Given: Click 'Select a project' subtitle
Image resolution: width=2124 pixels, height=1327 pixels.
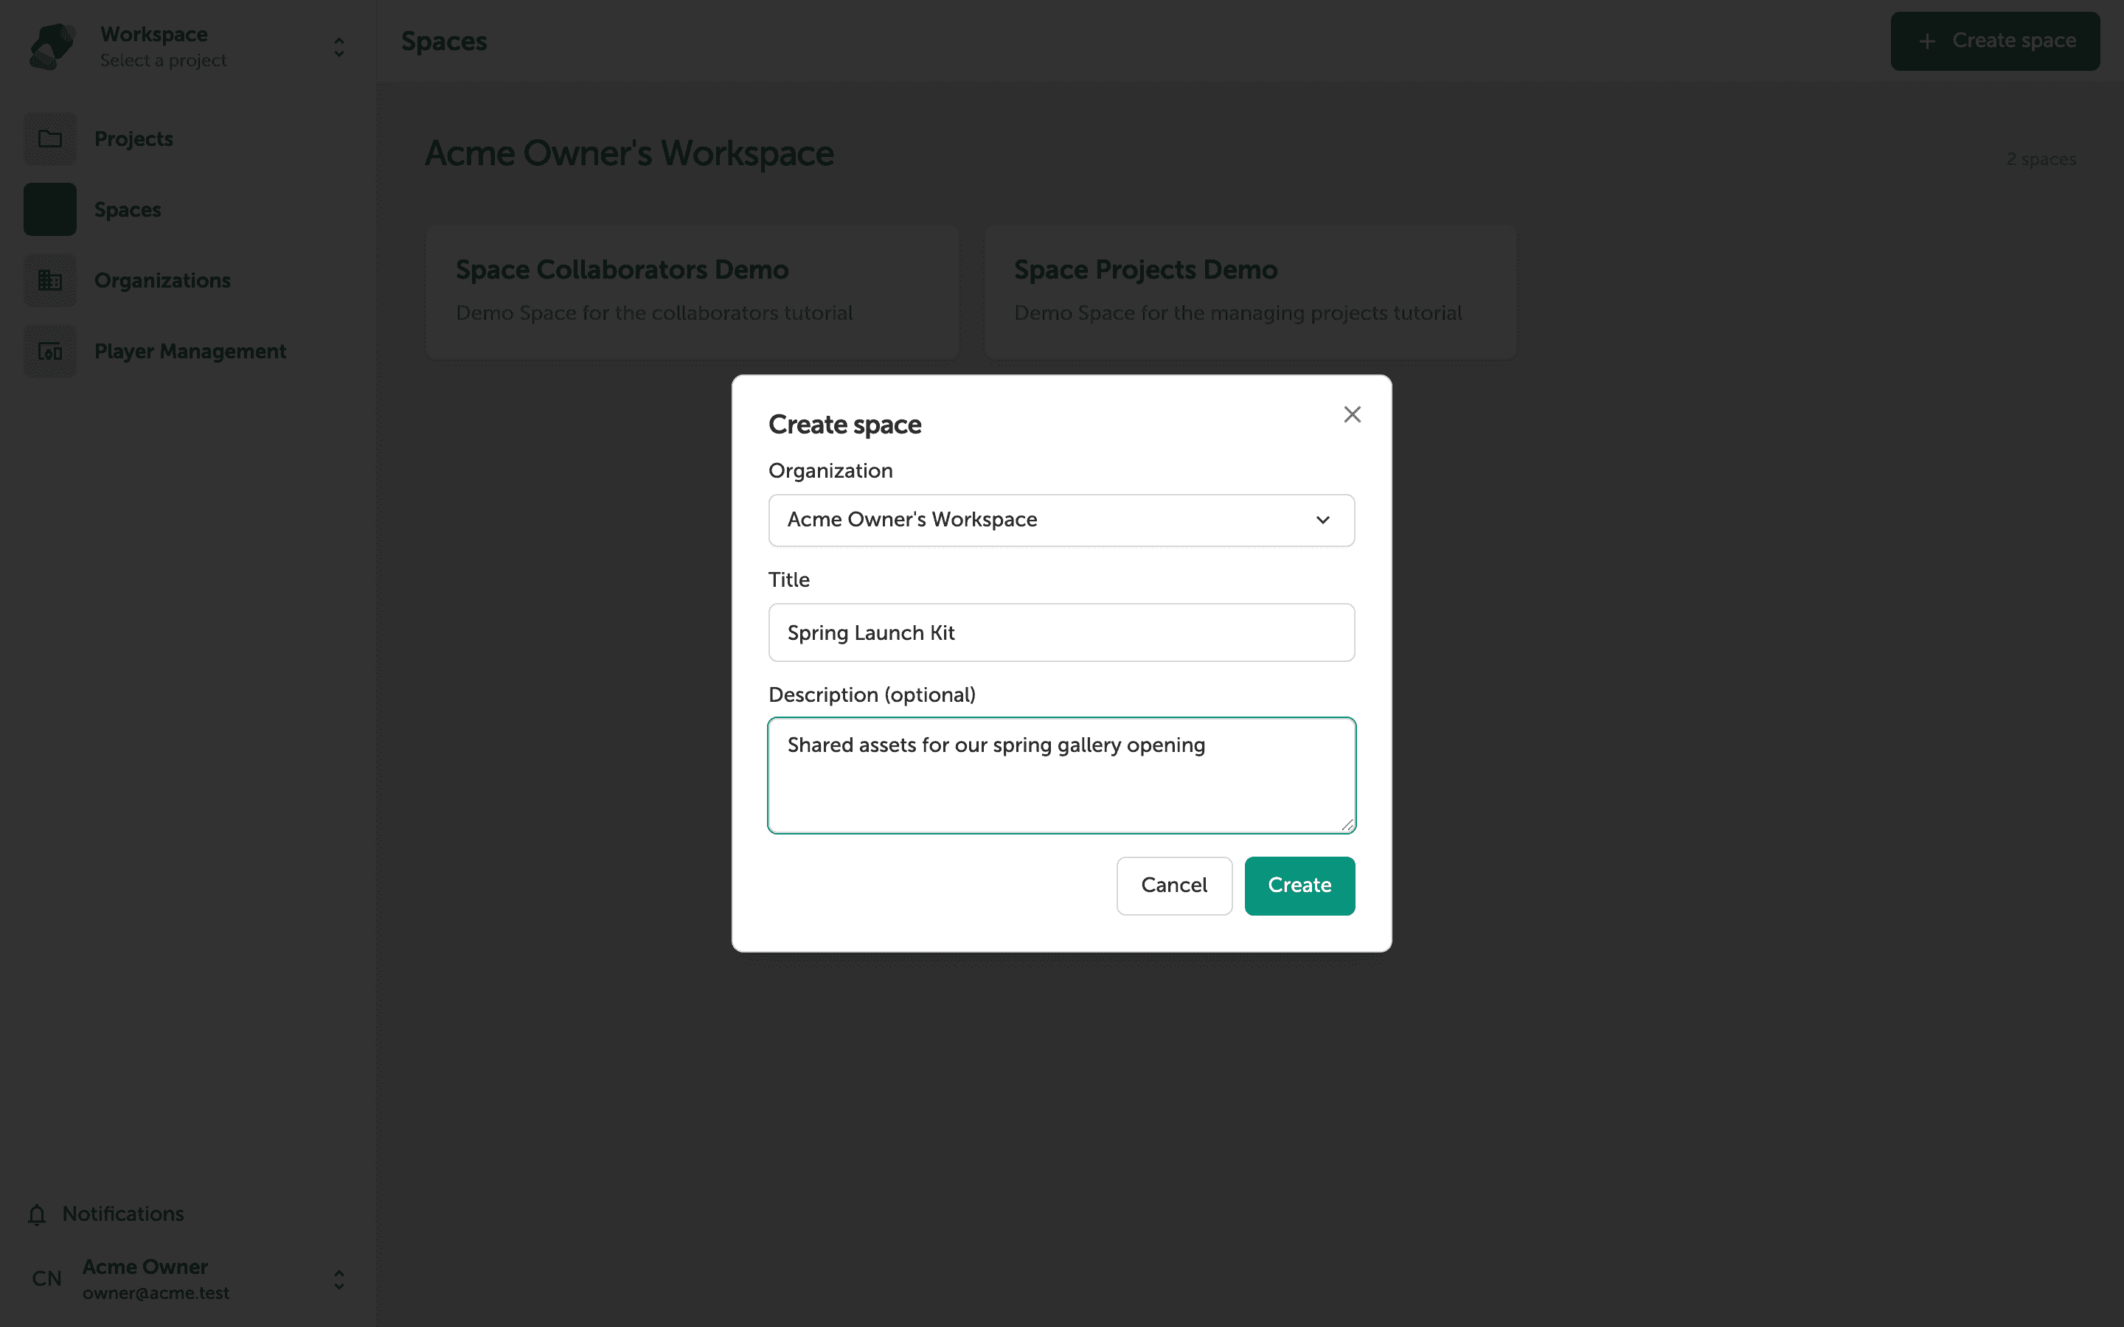Looking at the screenshot, I should pyautogui.click(x=163, y=60).
